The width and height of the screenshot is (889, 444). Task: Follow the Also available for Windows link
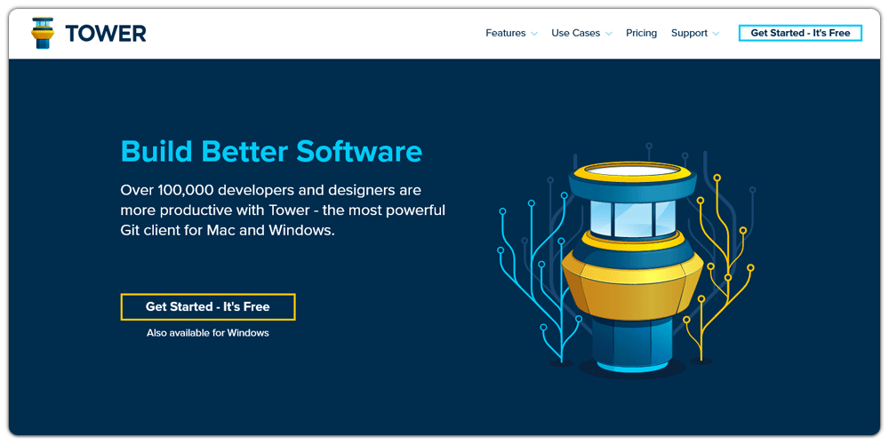tap(207, 333)
